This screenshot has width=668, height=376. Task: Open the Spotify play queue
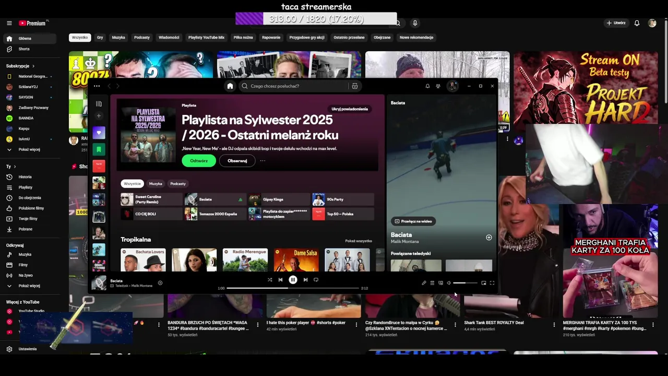click(x=432, y=283)
